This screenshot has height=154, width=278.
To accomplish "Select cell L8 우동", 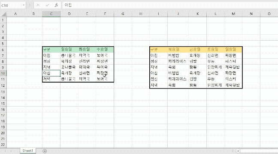I will (x=215, y=61).
